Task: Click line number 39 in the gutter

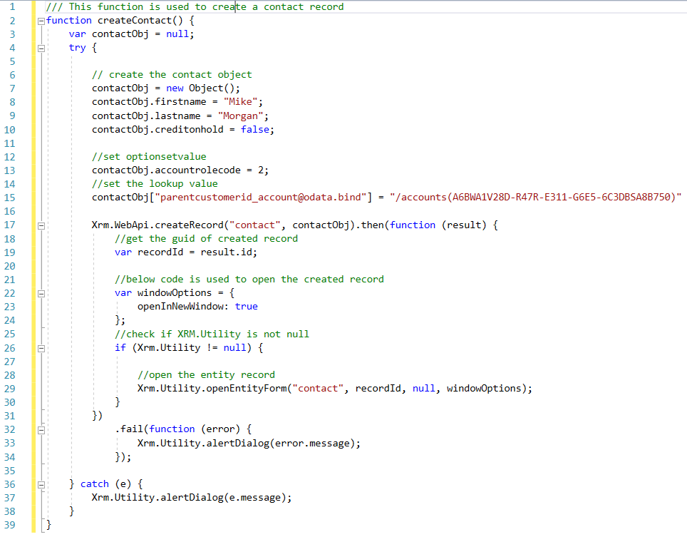Action: [x=10, y=525]
